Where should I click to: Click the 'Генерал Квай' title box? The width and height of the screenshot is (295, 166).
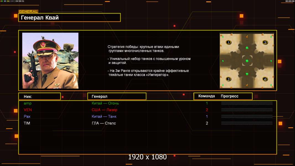coord(69,17)
